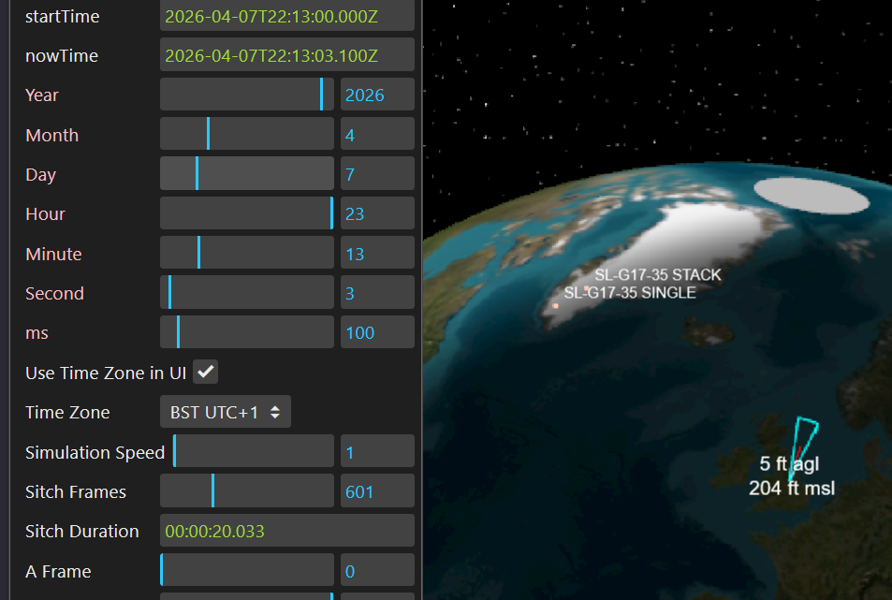Image resolution: width=892 pixels, height=600 pixels.
Task: Select the SL-G17-35 STACK satellite label
Action: [658, 275]
